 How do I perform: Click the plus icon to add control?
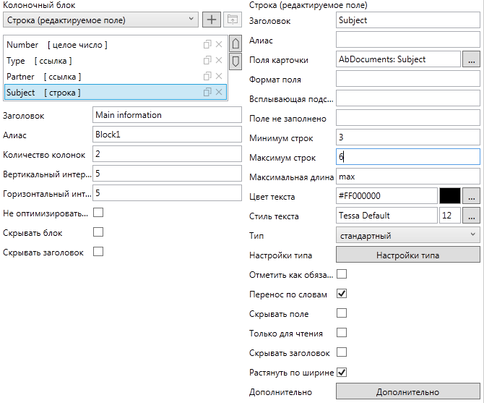point(211,19)
